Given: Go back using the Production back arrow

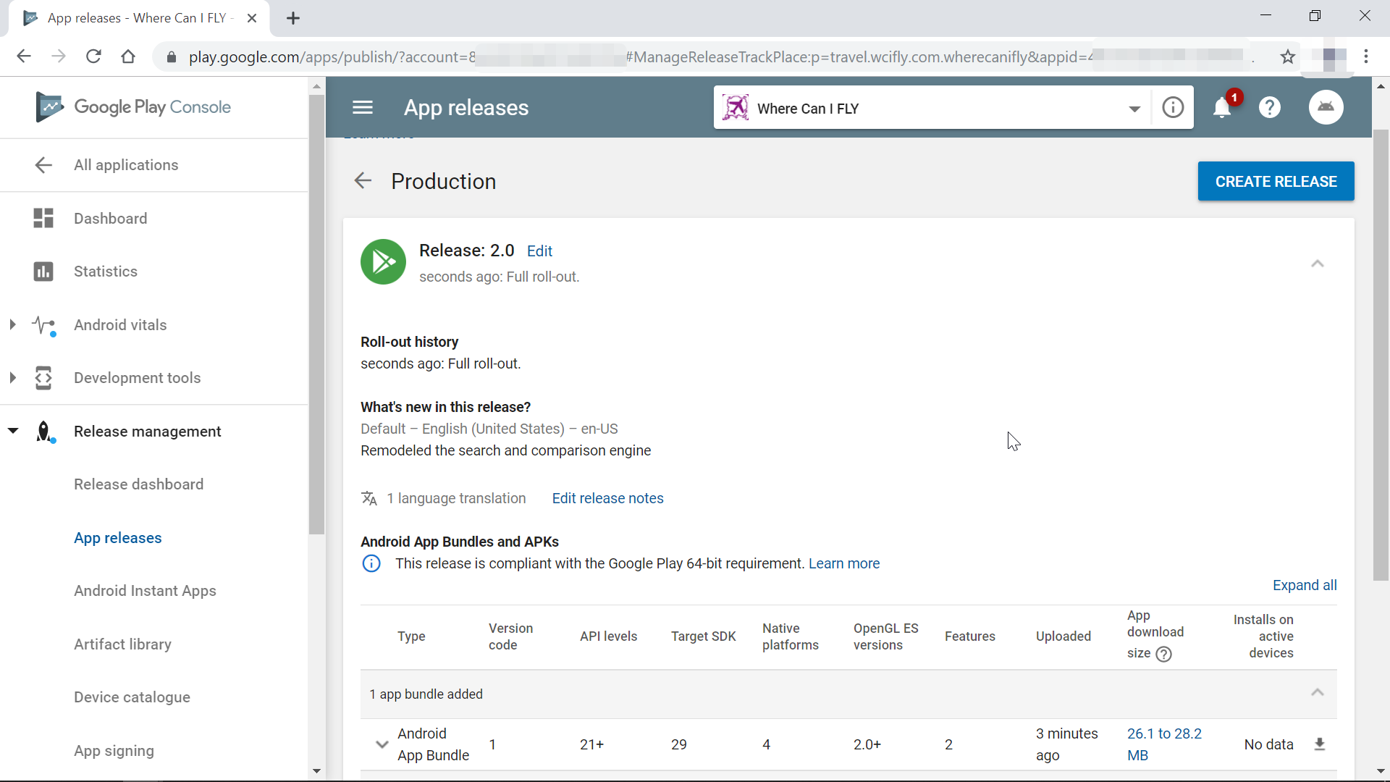Looking at the screenshot, I should click(363, 180).
